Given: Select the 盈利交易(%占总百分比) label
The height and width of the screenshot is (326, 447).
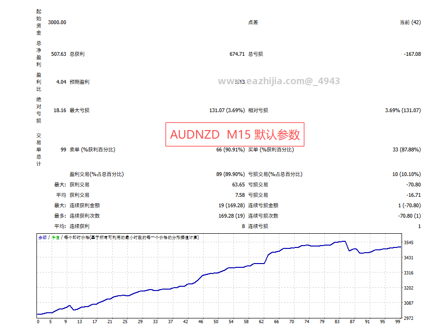Looking at the screenshot, I should point(97,174).
